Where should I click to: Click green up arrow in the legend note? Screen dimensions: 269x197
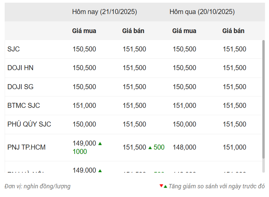tap(165, 186)
